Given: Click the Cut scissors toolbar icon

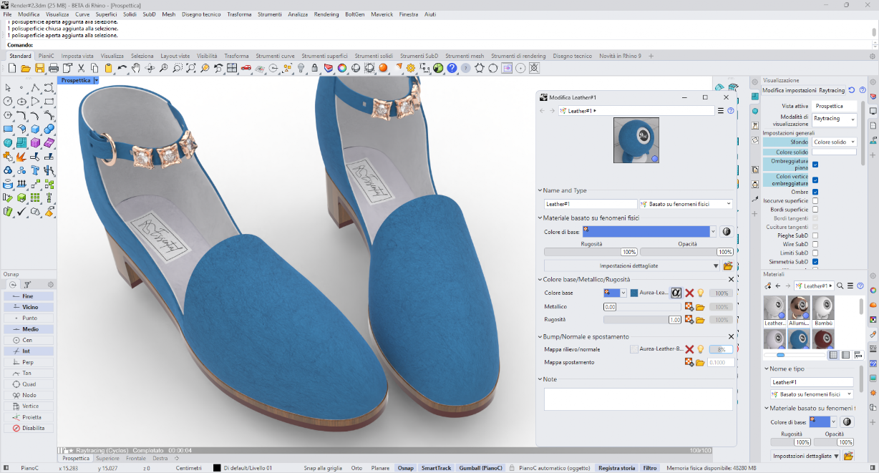Looking at the screenshot, I should coord(81,68).
